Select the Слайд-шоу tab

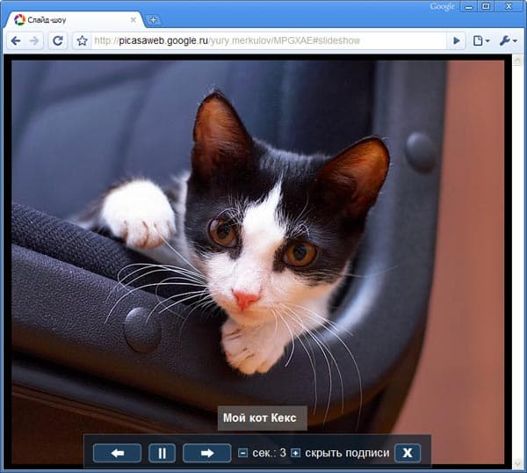pyautogui.click(x=75, y=20)
